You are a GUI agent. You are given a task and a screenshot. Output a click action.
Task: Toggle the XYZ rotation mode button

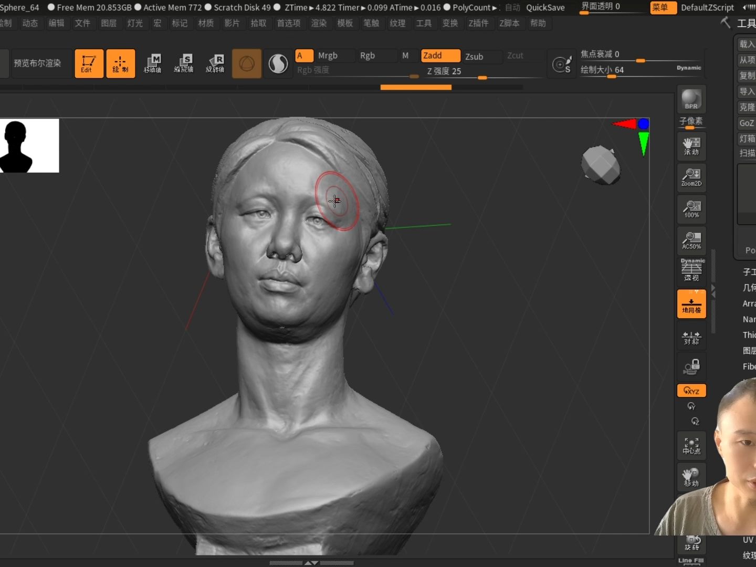(691, 391)
